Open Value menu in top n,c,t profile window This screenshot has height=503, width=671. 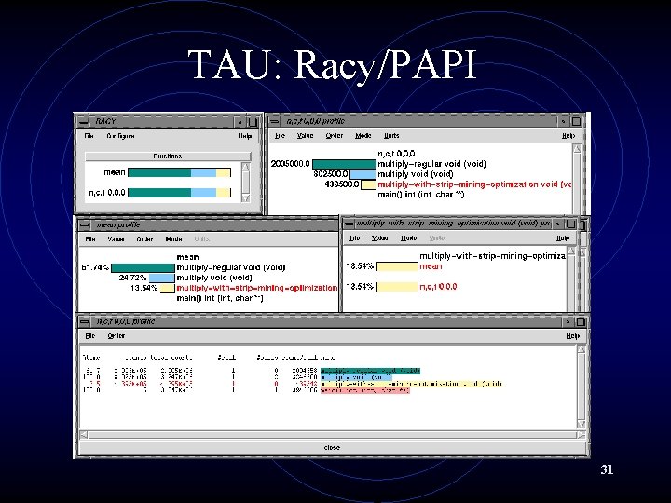305,136
